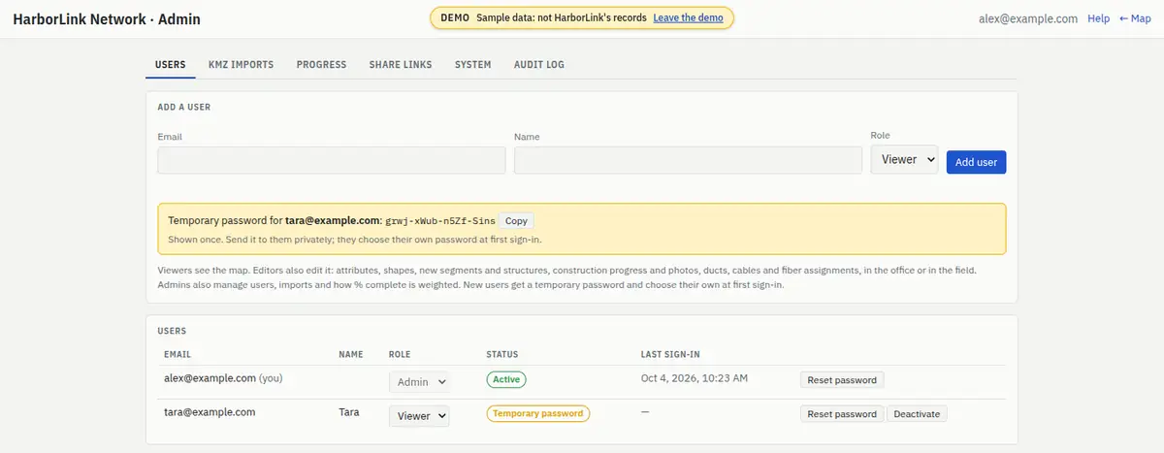Click the NAME column header
The image size is (1164, 453).
tap(350, 355)
